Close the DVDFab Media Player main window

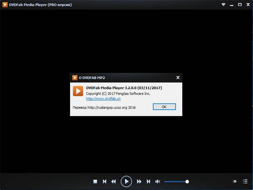pyautogui.click(x=248, y=4)
